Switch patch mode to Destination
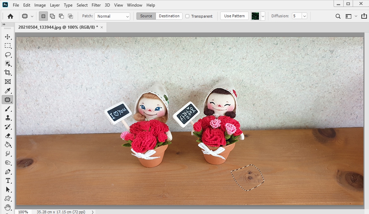The height and width of the screenshot is (214, 369). (x=169, y=16)
